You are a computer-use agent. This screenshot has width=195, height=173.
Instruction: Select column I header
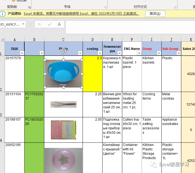coord(152,40)
